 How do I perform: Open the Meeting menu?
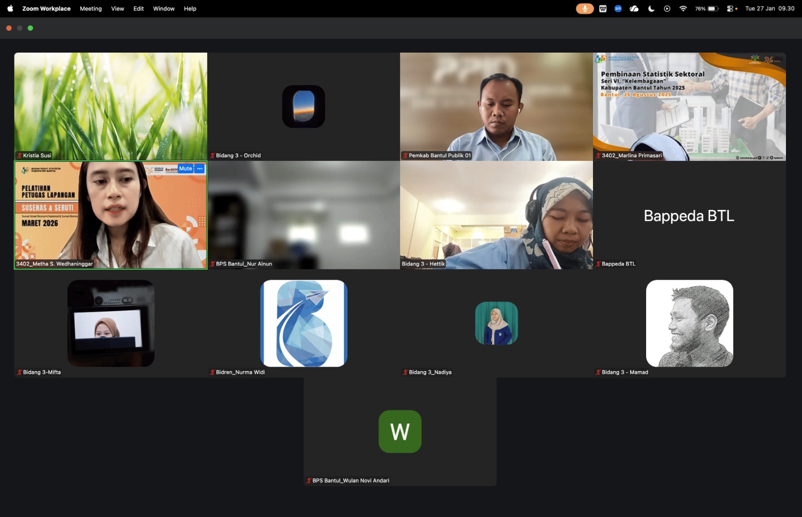click(x=91, y=9)
